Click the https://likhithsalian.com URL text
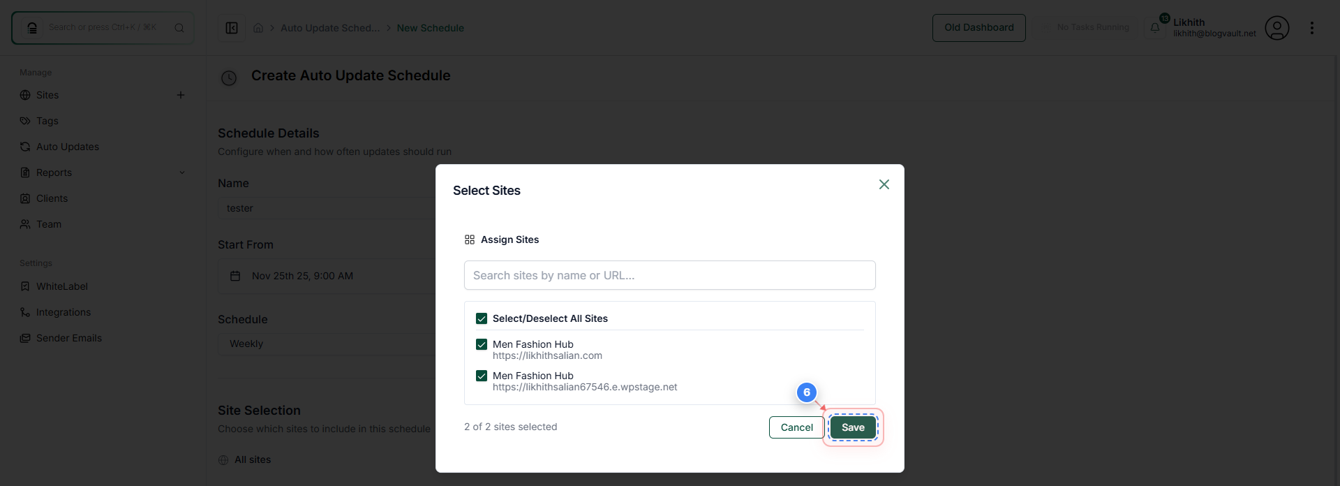Screen dimensions: 1340x486 click(x=547, y=355)
